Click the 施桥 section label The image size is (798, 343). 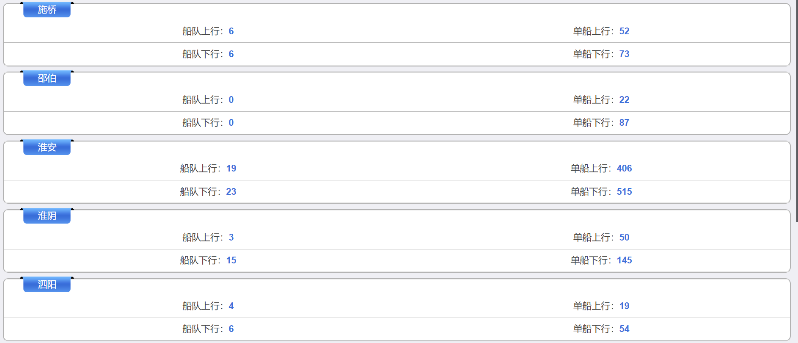(47, 10)
